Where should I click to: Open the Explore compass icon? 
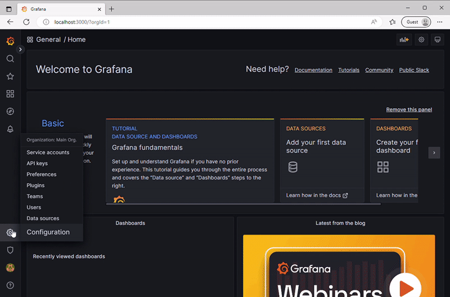point(10,111)
